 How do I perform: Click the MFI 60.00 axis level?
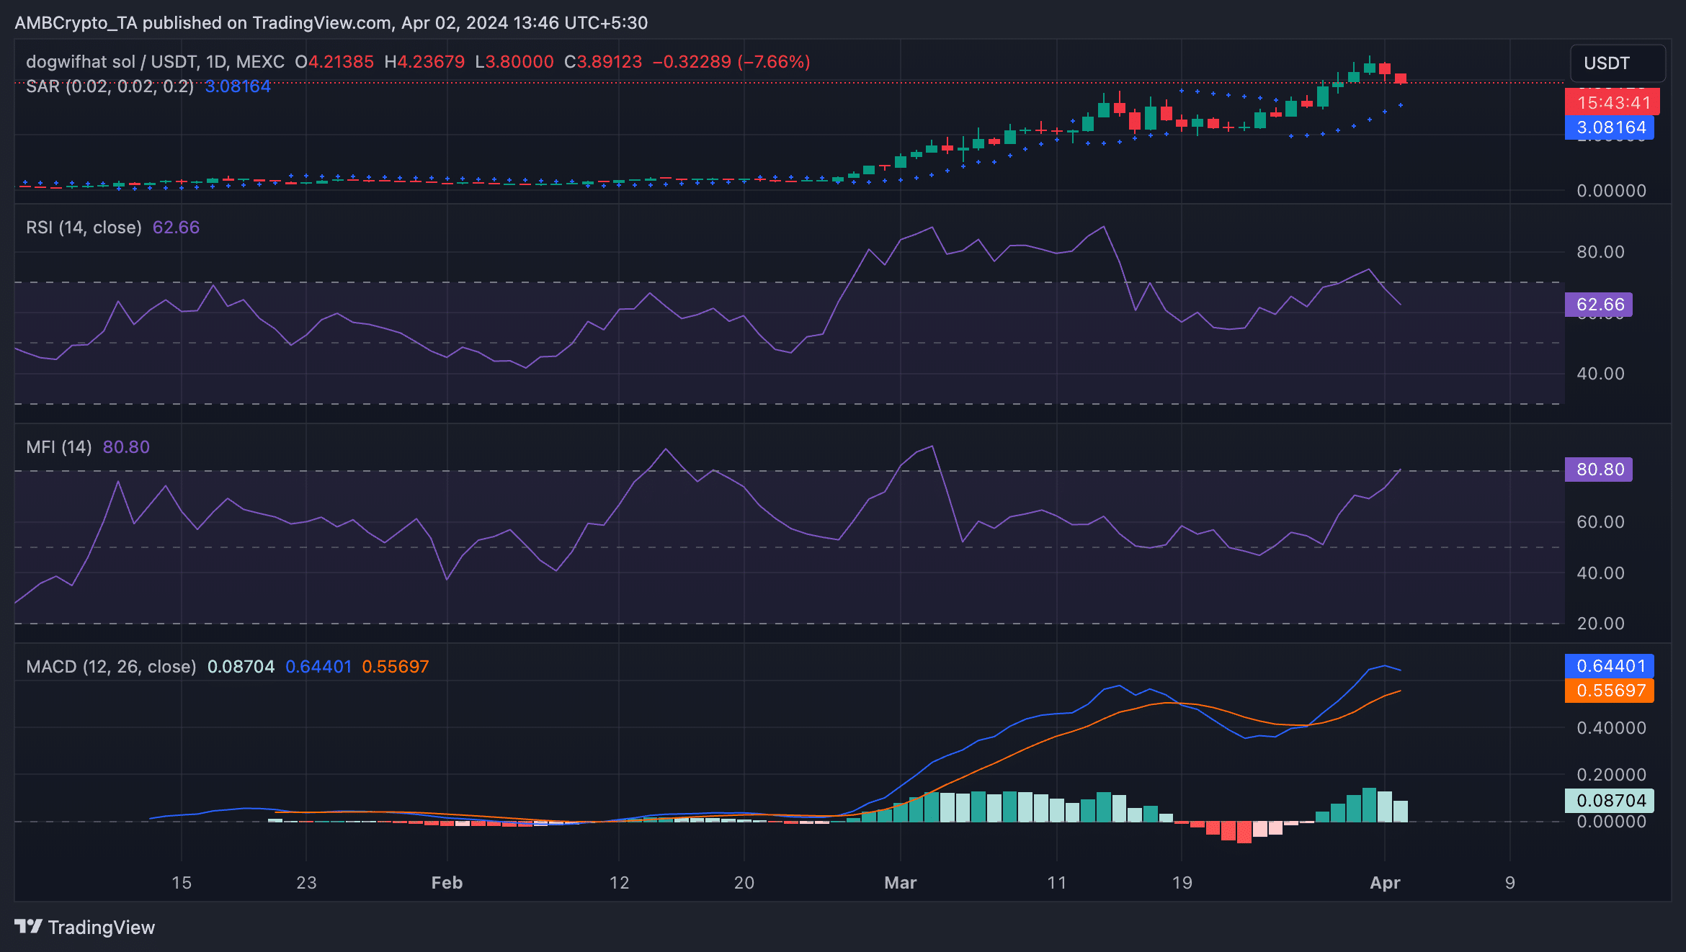pyautogui.click(x=1600, y=522)
